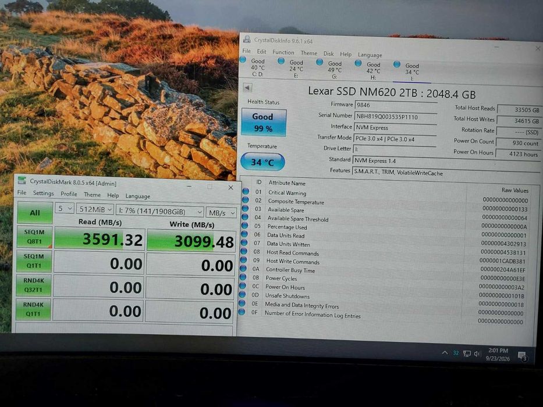
Task: Open File menu in CrystalDiskMark
Action: point(22,192)
